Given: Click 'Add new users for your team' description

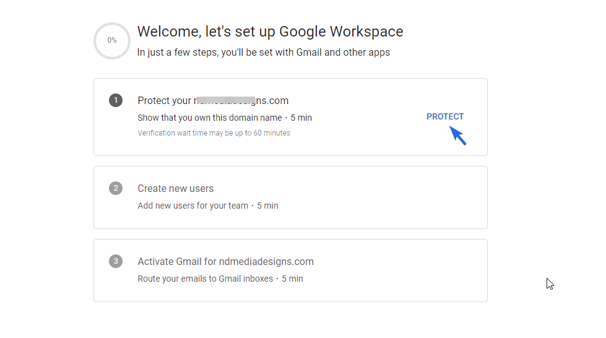Looking at the screenshot, I should (x=193, y=206).
